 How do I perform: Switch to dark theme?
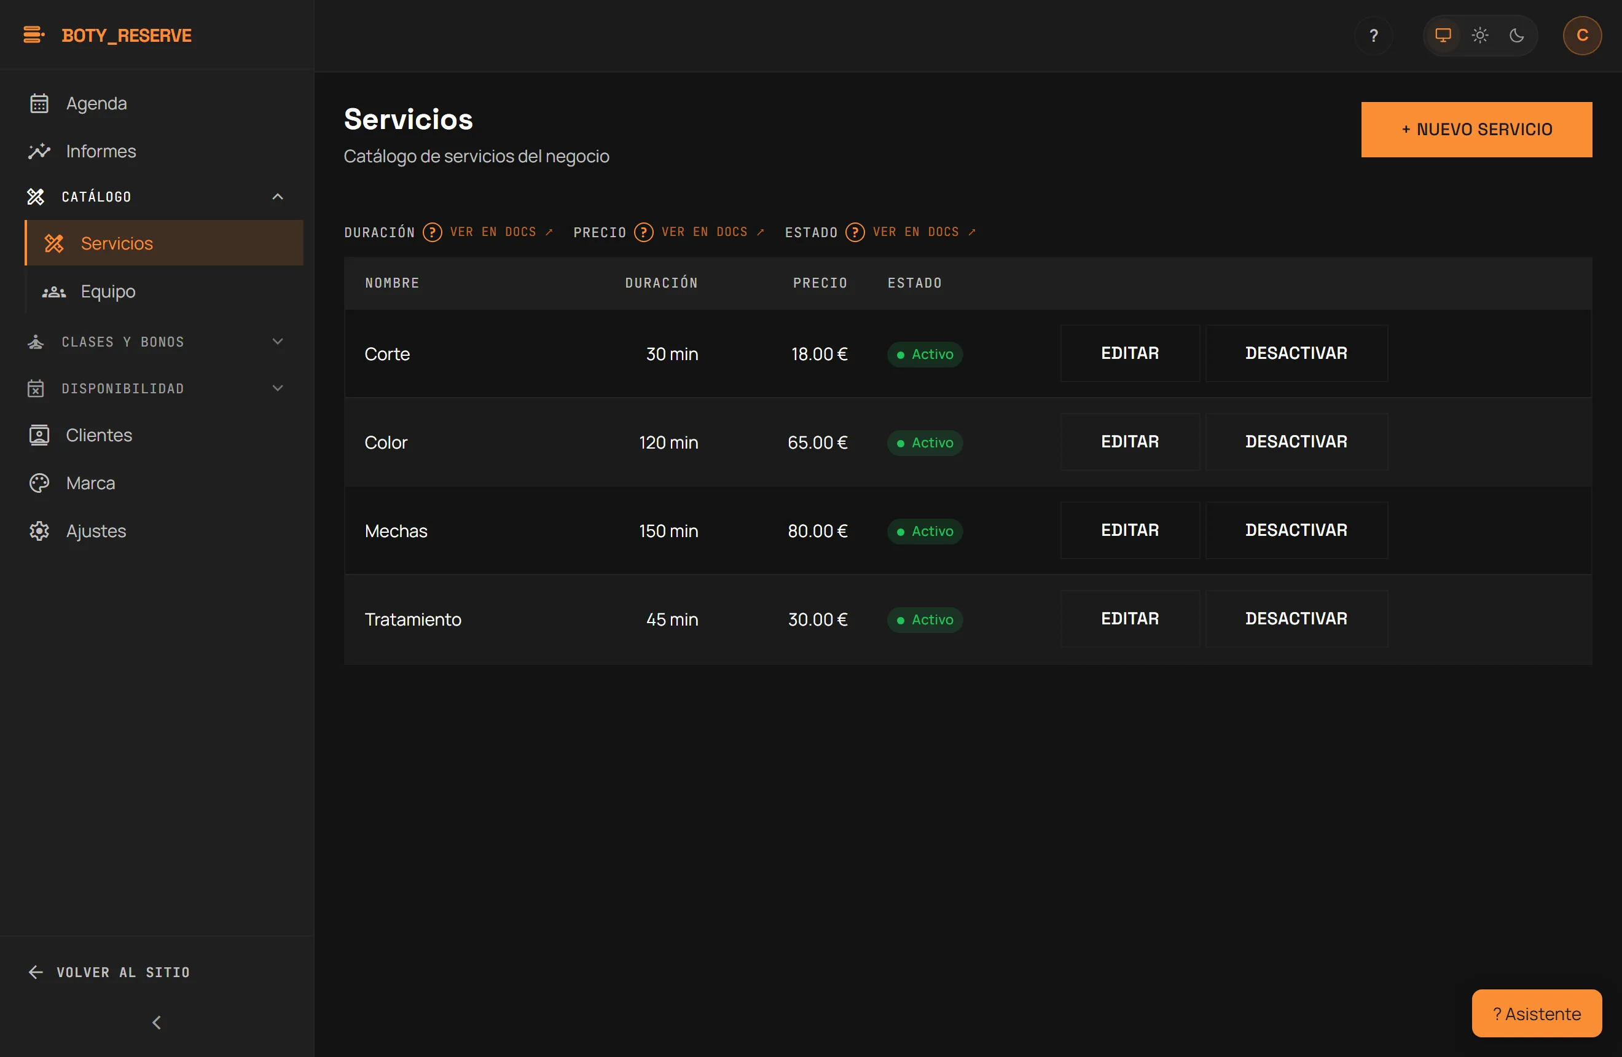coord(1516,36)
